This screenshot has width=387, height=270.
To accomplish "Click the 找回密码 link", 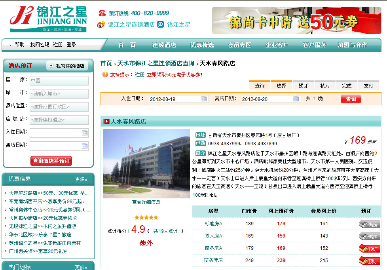I will click(40, 44).
